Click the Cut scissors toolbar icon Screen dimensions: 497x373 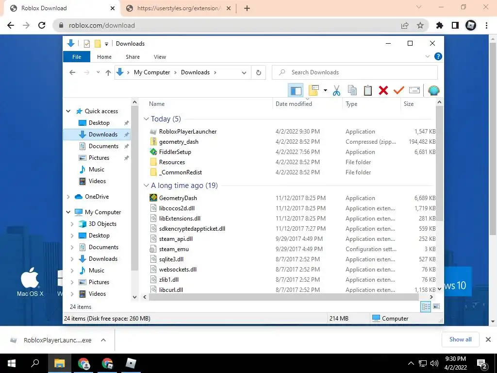337,91
